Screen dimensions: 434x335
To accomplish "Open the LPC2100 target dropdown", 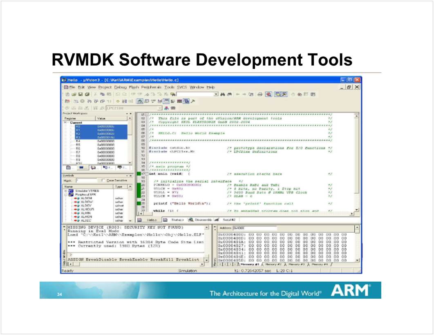I will click(x=160, y=108).
